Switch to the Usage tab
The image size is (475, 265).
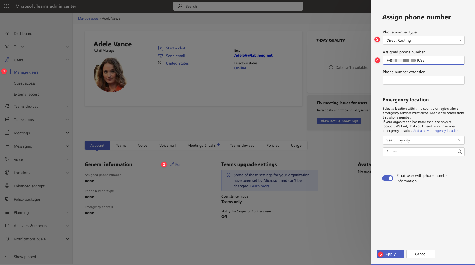point(296,145)
